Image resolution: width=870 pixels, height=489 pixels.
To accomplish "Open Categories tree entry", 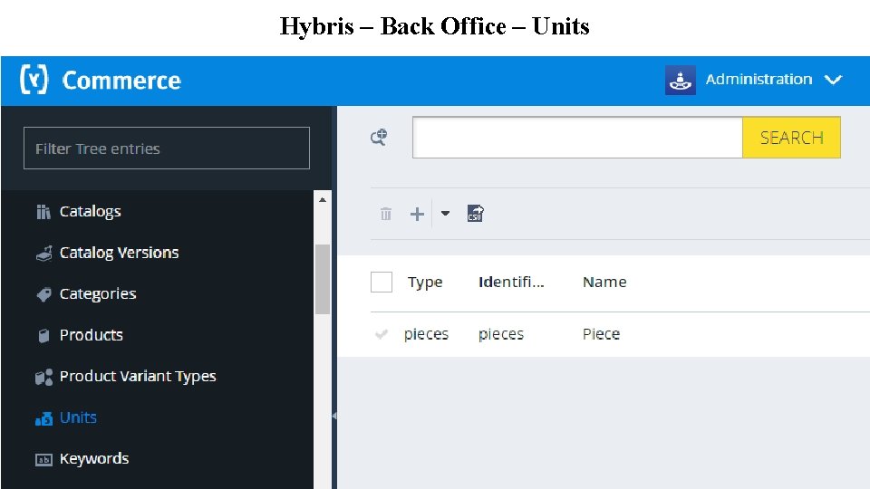I will tap(98, 293).
